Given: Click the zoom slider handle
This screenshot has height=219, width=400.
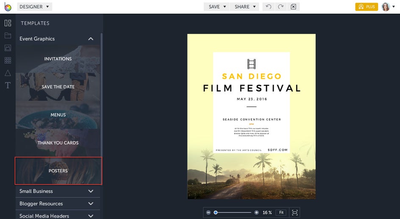Looking at the screenshot, I should click(x=216, y=212).
